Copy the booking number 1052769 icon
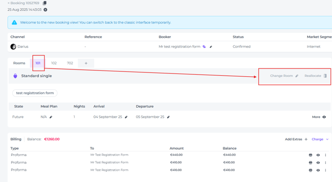Image resolution: width=332 pixels, height=182 pixels. point(44,3)
